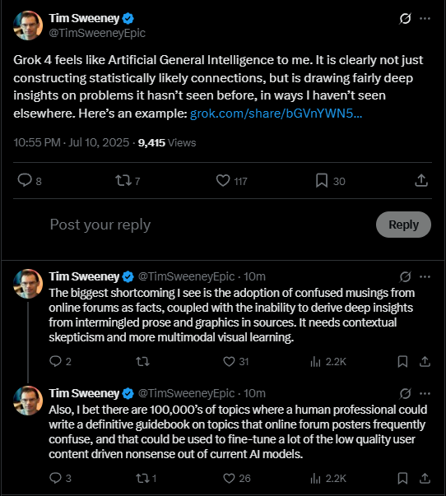Open Tim Sweeney's profile from main avatar
The image size is (446, 496).
click(x=28, y=25)
